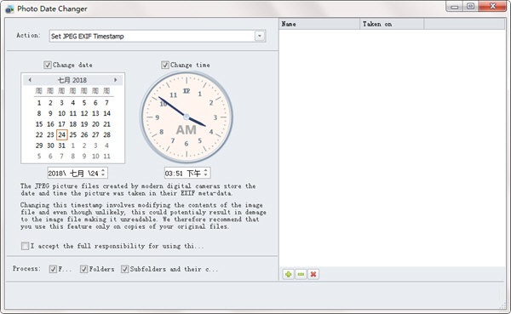Select day 17 in the calendar
Screen dimensions: 511x314
point(62,124)
